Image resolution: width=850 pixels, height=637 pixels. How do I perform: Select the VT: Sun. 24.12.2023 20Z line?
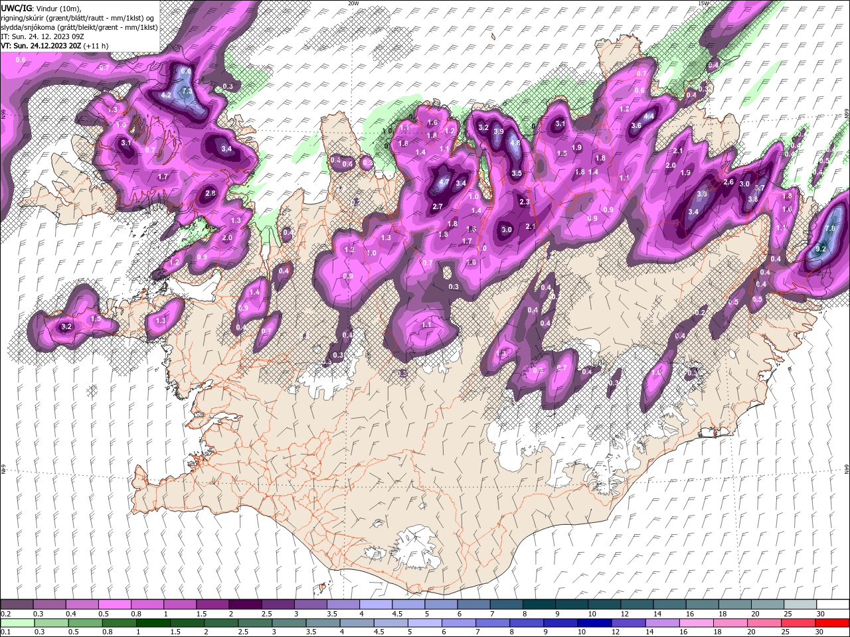coord(54,46)
